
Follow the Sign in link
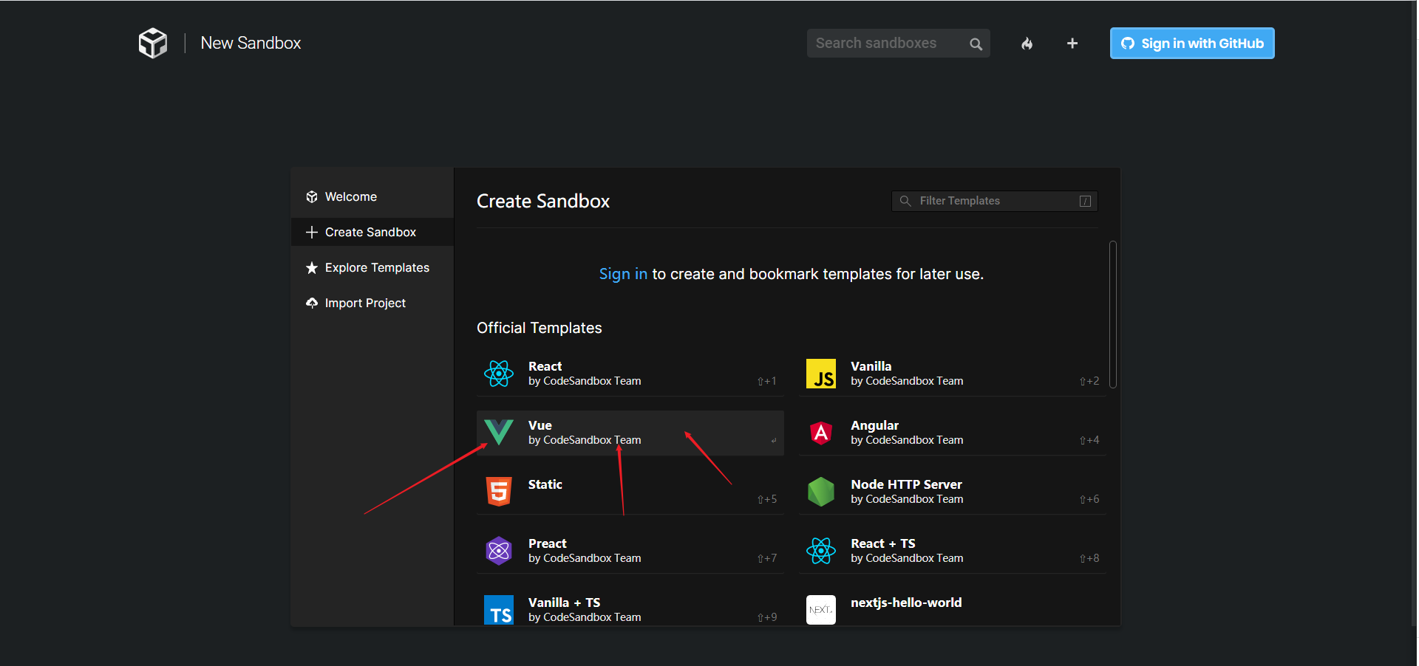point(623,274)
